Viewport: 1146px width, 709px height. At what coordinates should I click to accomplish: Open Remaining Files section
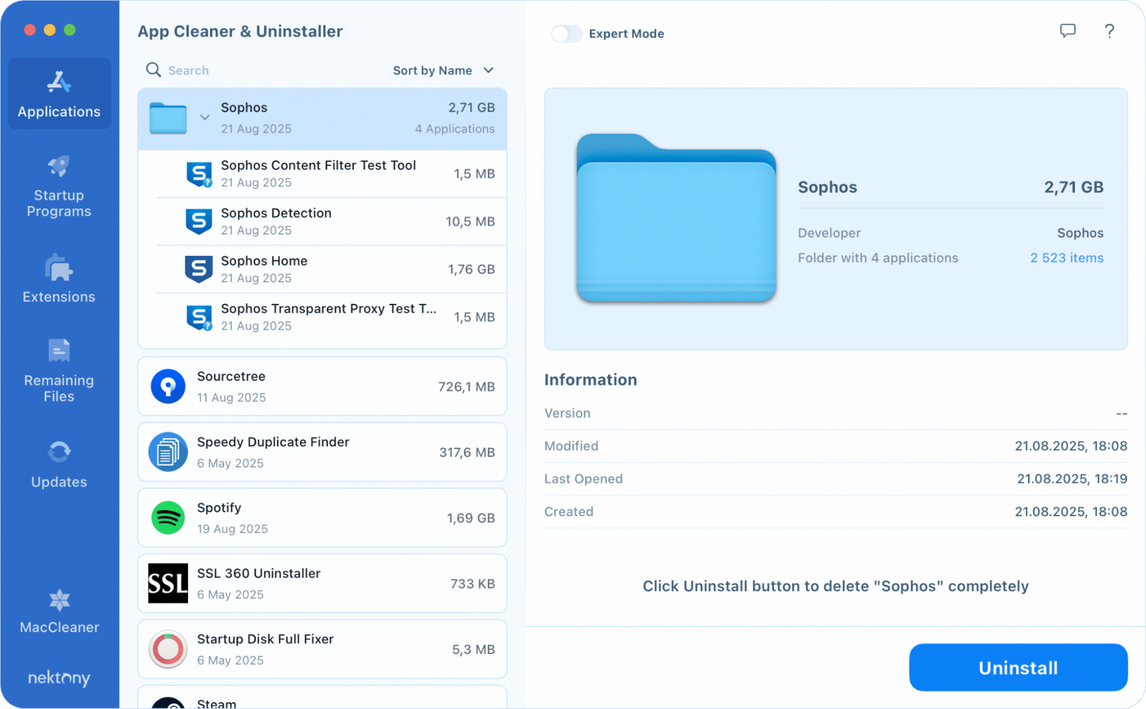coord(58,367)
